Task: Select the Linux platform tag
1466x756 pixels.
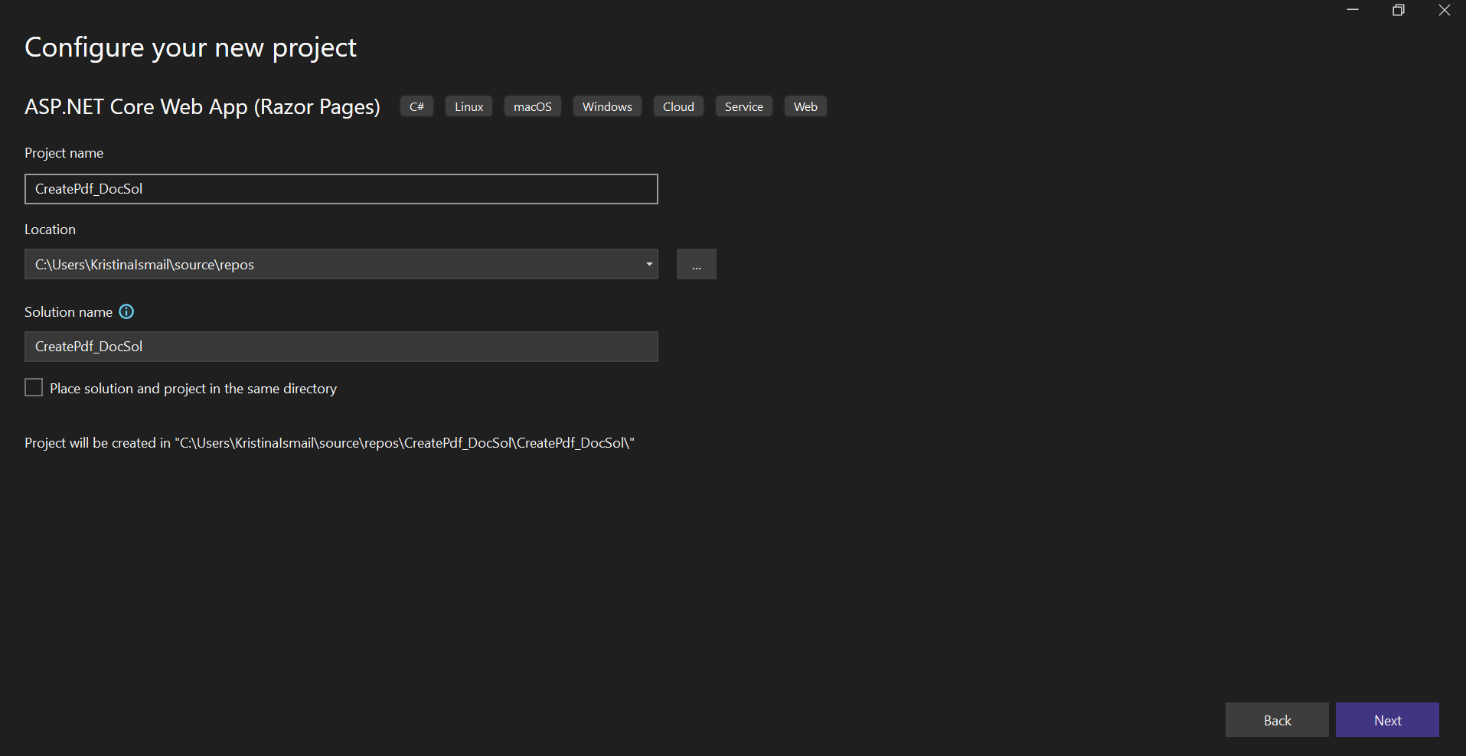Action: (x=468, y=106)
